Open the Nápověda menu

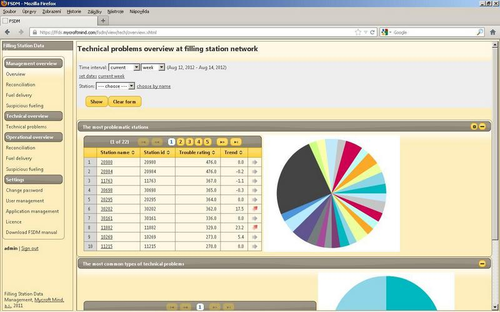[x=139, y=11]
